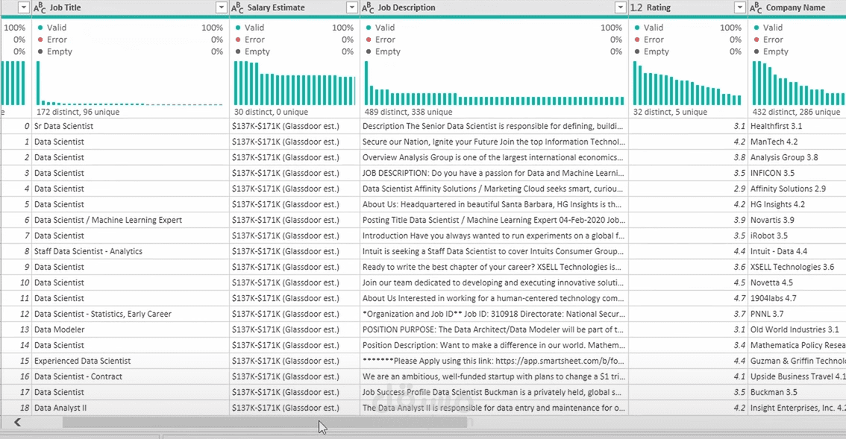Click the Job Description data type icon
Screen dimensions: 846x439
point(368,7)
